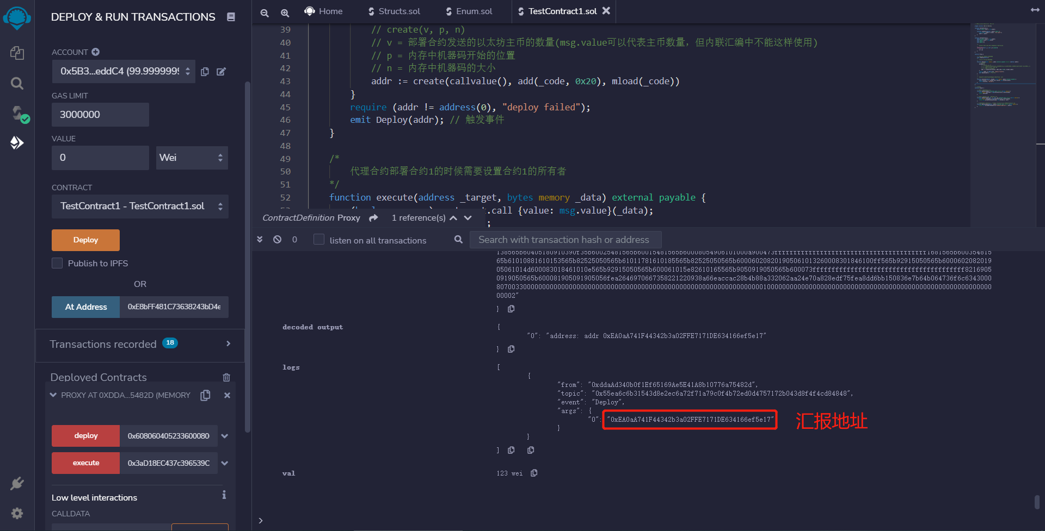Jump to Proxy definition arrow icon

coord(373,218)
